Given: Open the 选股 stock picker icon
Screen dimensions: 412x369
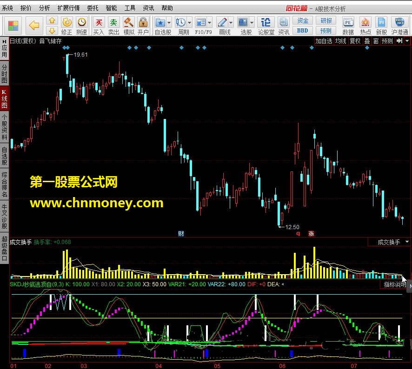Looking at the screenshot, I should [x=243, y=22].
